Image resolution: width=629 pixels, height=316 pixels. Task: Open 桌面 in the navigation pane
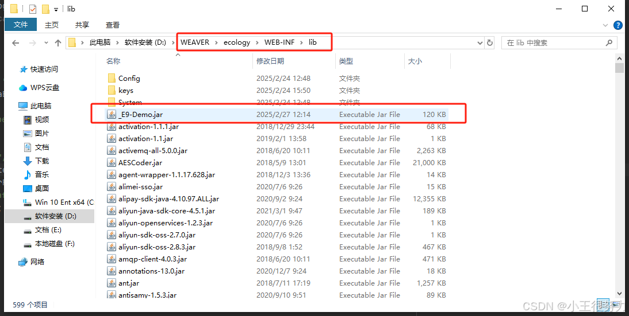(x=42, y=188)
